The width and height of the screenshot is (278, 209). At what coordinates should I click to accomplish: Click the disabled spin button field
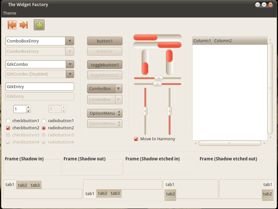[55, 109]
